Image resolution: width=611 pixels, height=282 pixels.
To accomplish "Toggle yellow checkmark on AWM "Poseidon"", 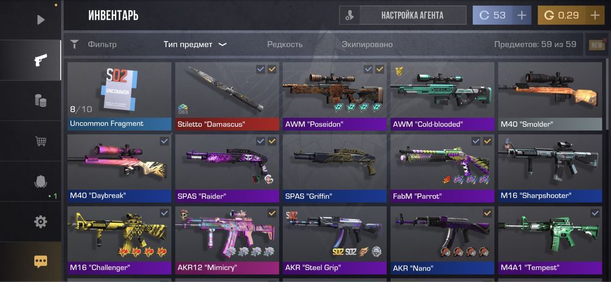I will point(379,70).
